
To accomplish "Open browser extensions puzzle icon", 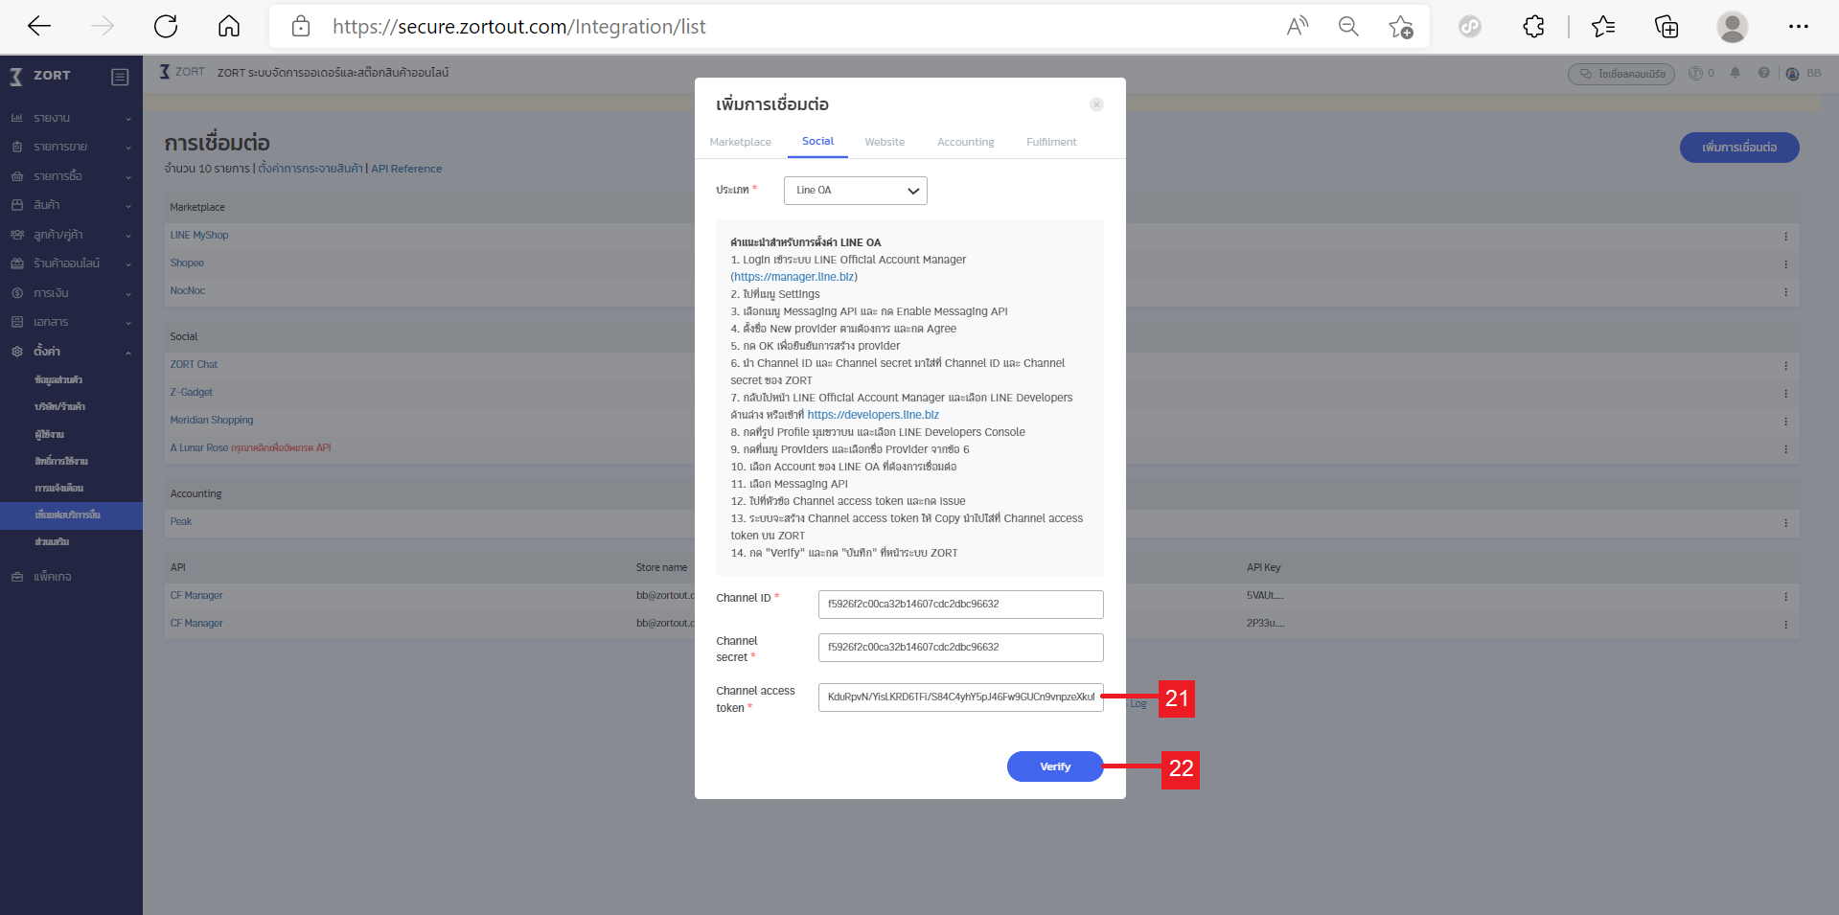I will [x=1533, y=26].
